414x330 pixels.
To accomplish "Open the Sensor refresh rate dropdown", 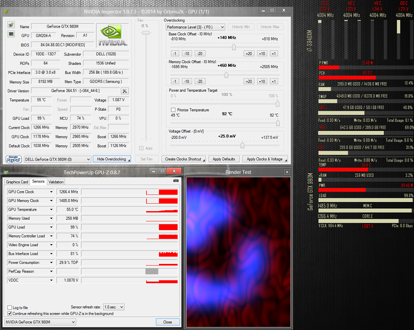I will tap(113, 307).
